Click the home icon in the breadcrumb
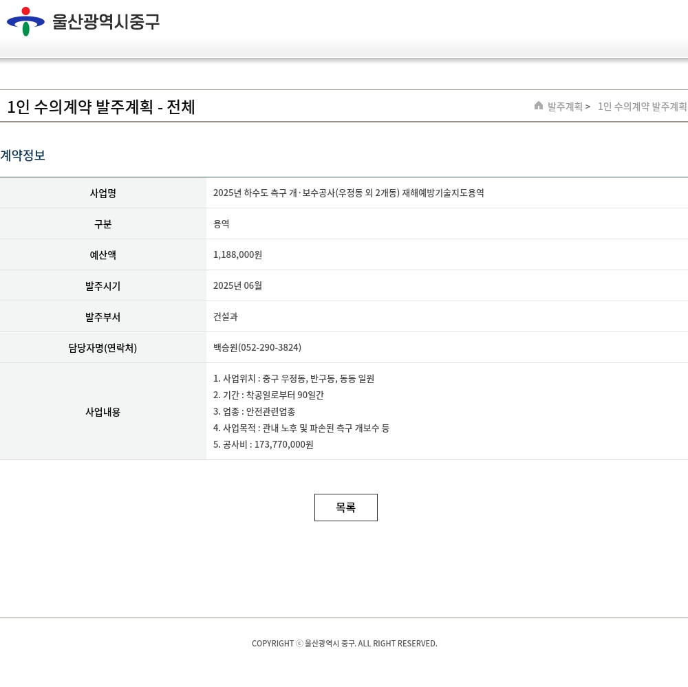 tap(539, 106)
